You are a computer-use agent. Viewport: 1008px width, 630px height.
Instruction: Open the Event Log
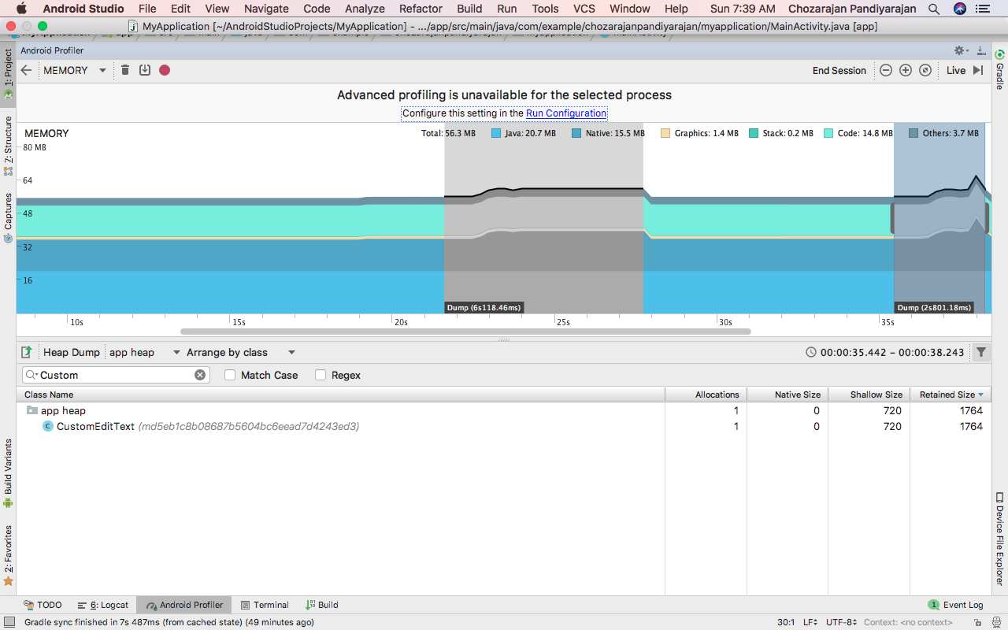click(x=956, y=605)
